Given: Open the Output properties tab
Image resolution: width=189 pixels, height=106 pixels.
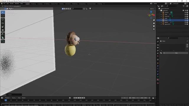Looking at the screenshot, I should tap(158, 48).
